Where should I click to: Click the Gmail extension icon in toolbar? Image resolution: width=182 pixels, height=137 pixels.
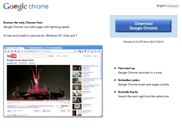point(80,51)
